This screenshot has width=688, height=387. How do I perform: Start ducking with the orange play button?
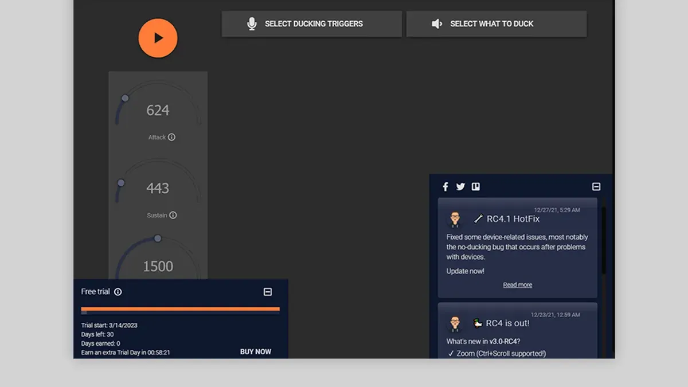[158, 38]
